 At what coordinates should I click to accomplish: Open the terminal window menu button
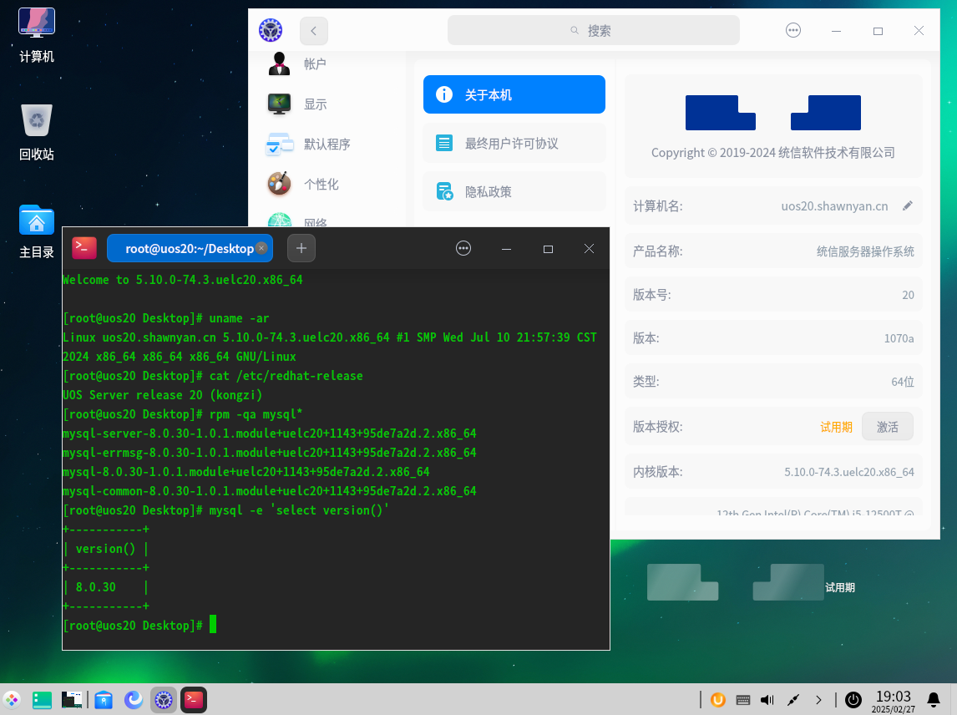pyautogui.click(x=463, y=248)
